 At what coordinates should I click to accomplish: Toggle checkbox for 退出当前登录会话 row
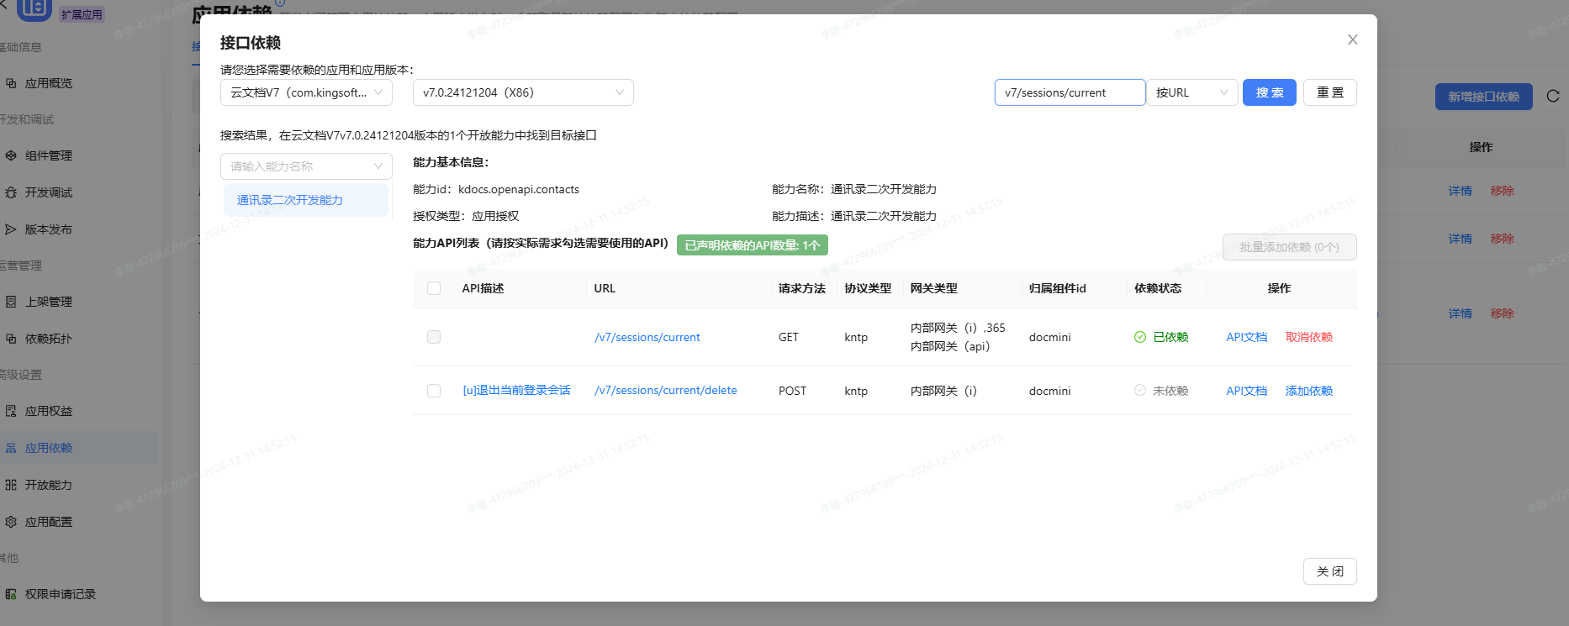coord(434,391)
